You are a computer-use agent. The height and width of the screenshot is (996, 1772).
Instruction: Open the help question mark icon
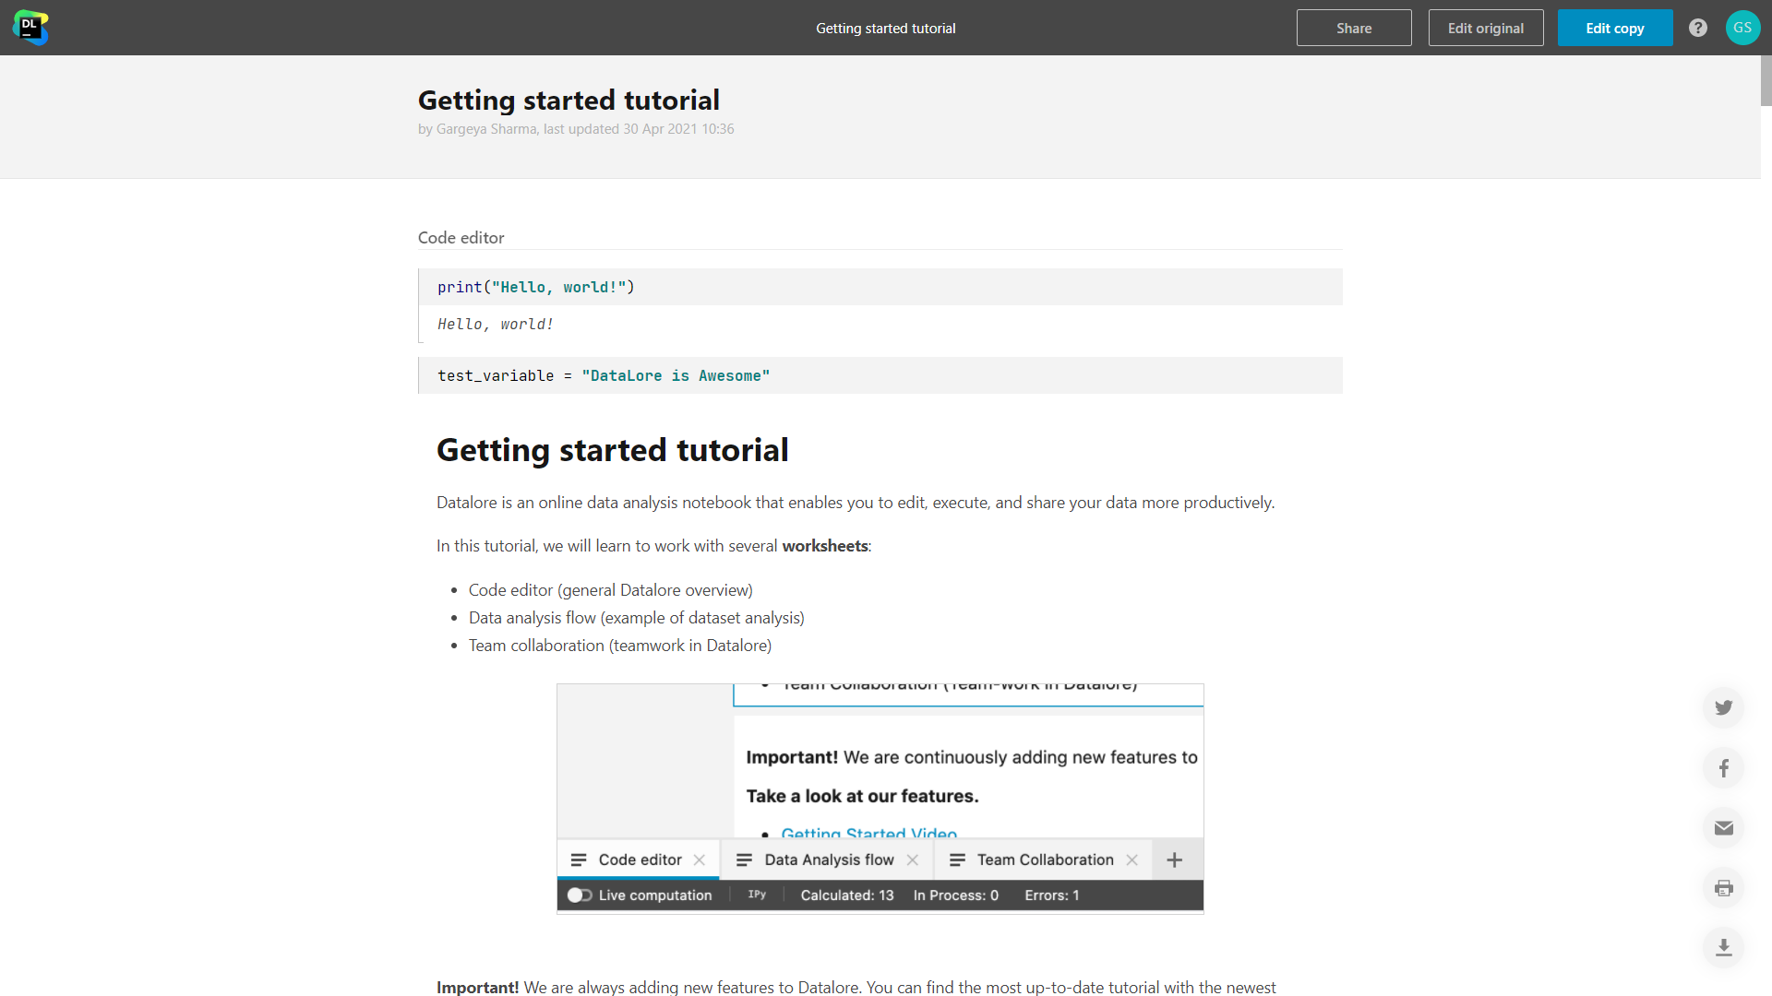coord(1698,28)
